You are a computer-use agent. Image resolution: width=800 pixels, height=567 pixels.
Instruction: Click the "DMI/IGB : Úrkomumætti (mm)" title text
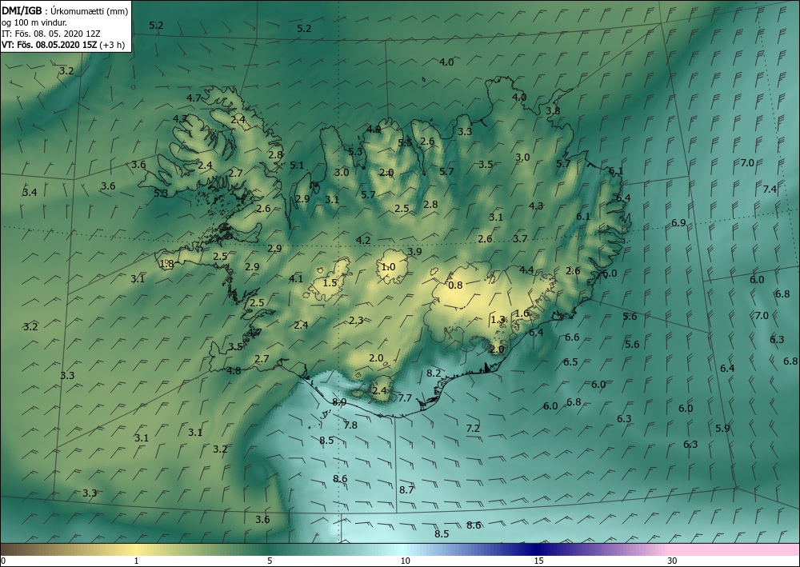point(66,11)
